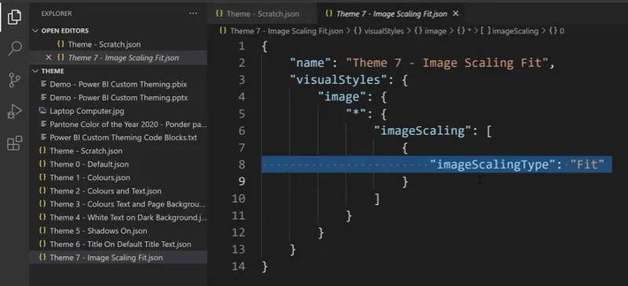Open Demo - Power BI Custom Theming.pptx
The width and height of the screenshot is (628, 286).
[x=119, y=98]
